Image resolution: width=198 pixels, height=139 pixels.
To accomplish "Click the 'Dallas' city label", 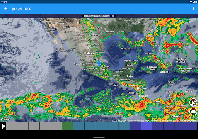I will tap(106, 21).
